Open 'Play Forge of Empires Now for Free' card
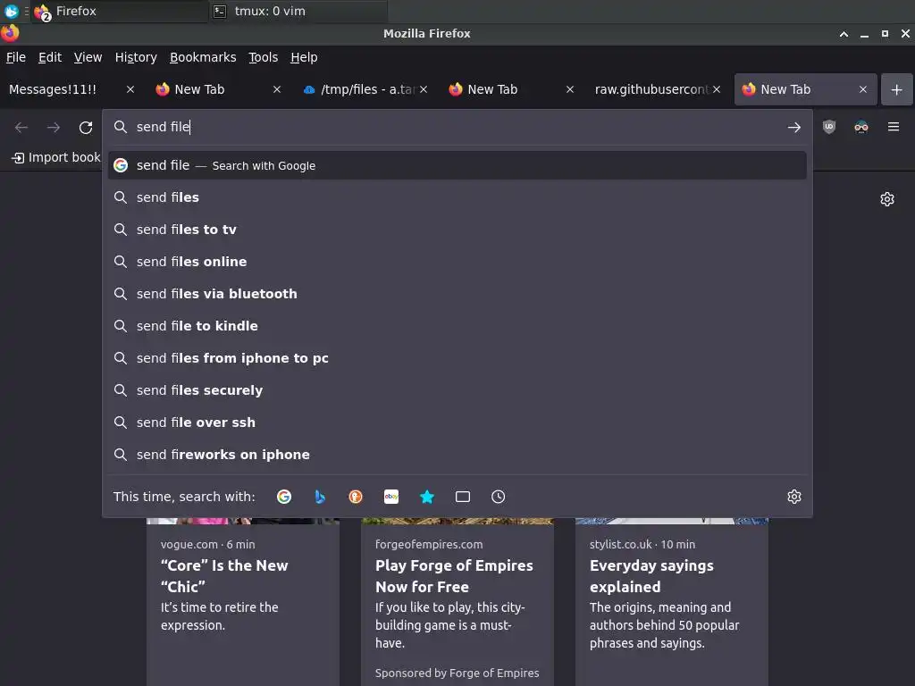Image resolution: width=915 pixels, height=686 pixels. coord(457,601)
